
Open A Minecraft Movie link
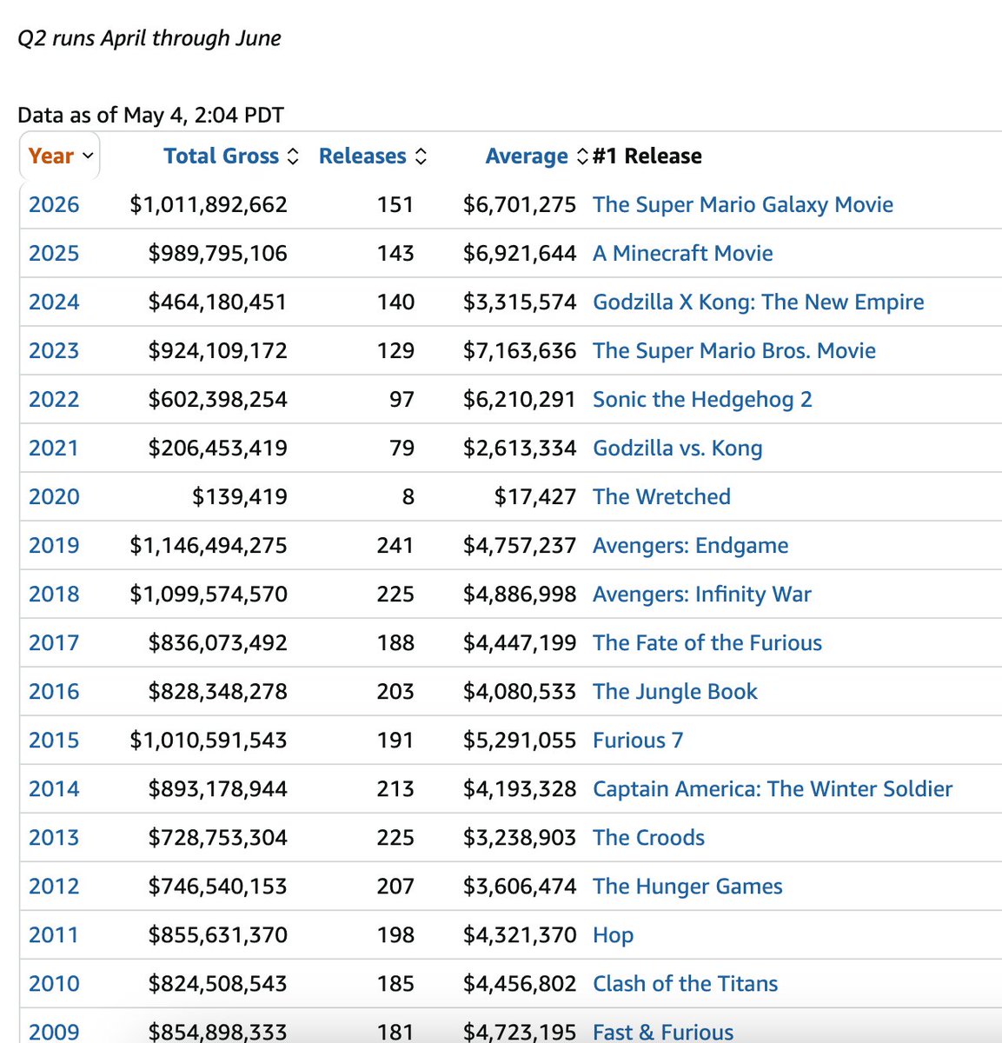pos(683,254)
